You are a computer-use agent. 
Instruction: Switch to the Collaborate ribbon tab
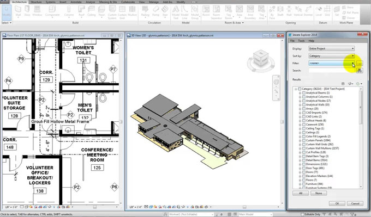pyautogui.click(x=128, y=2)
